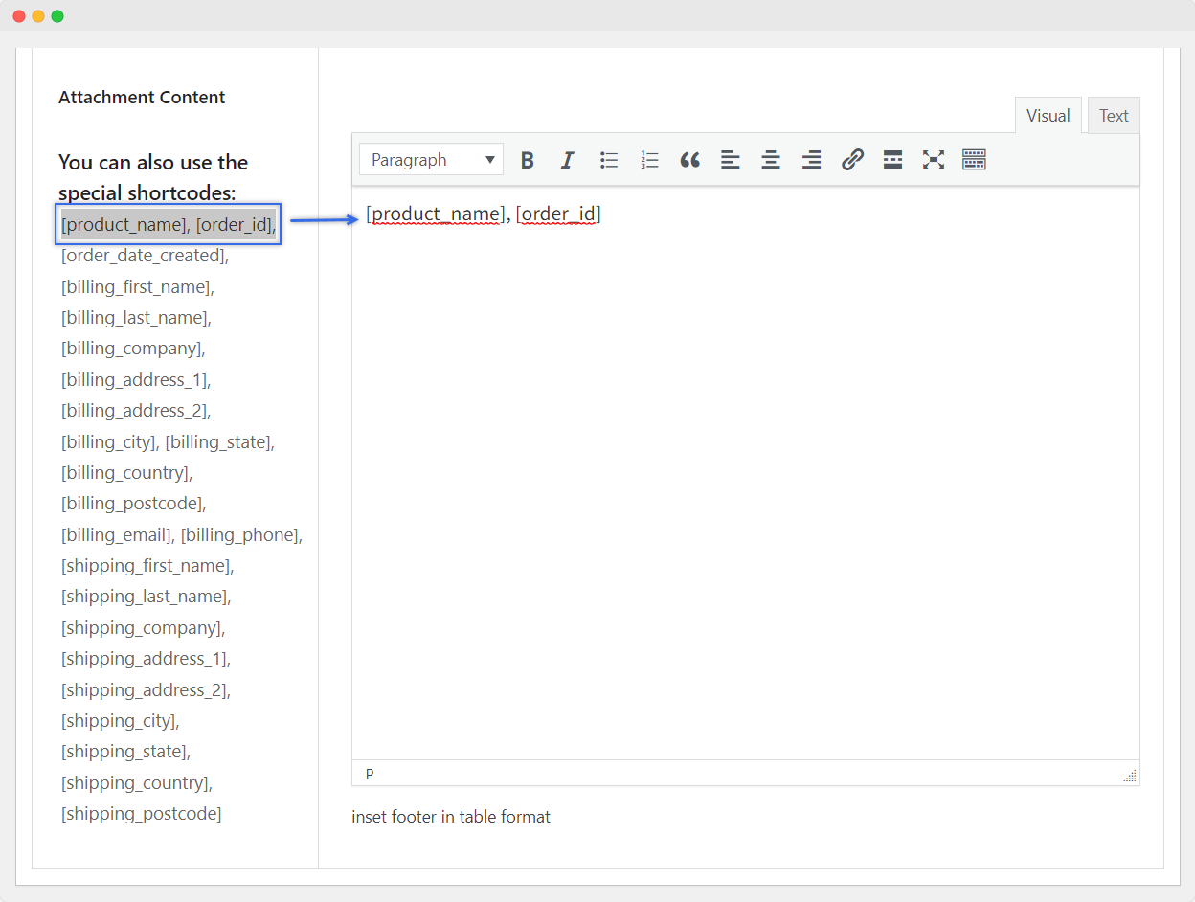1195x902 pixels.
Task: Apply blockquote formatting
Action: pos(689,160)
